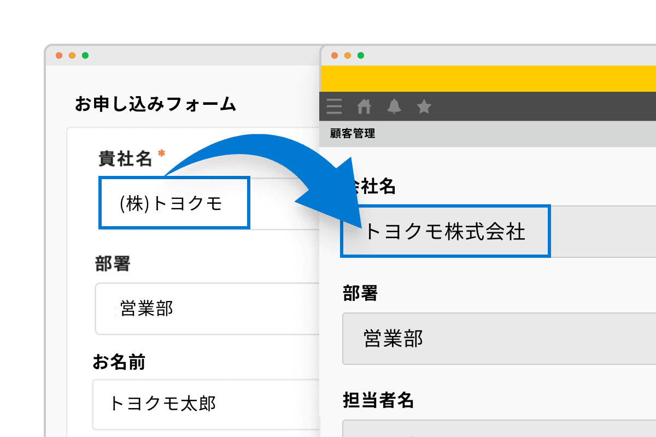Click the お申し込みフォーム heading

[x=155, y=104]
